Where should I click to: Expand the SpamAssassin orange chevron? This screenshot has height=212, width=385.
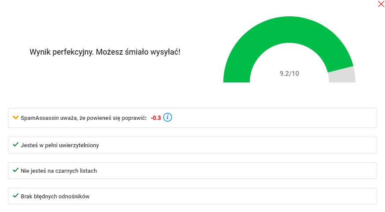(x=15, y=117)
